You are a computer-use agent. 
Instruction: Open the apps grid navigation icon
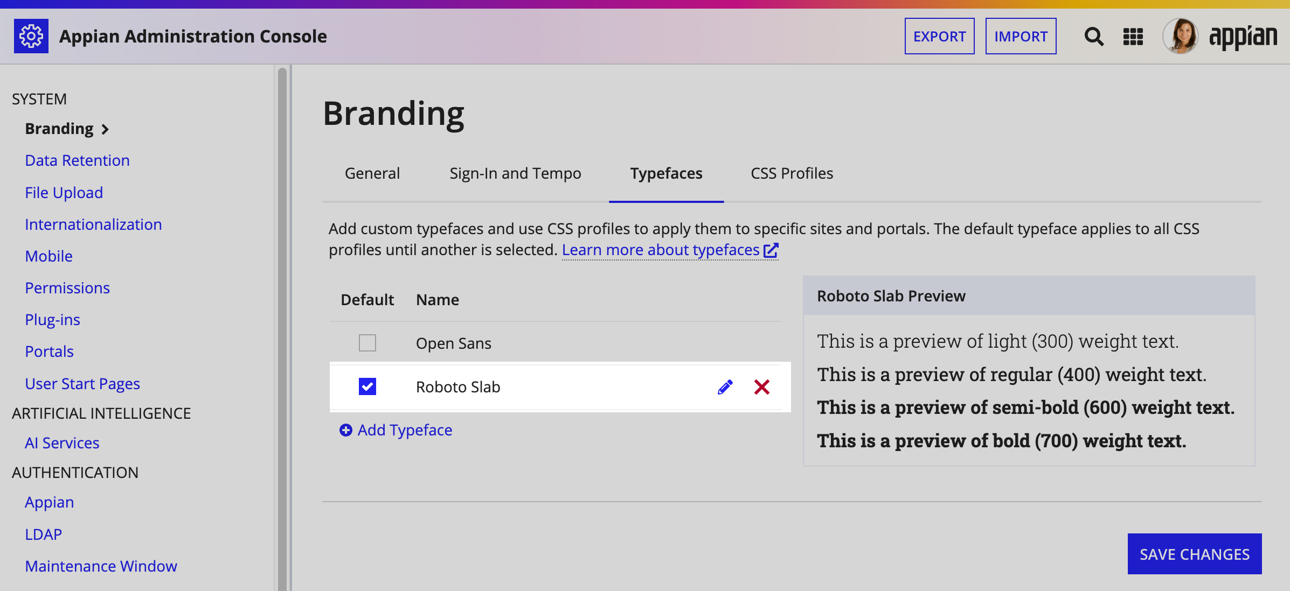(x=1133, y=37)
